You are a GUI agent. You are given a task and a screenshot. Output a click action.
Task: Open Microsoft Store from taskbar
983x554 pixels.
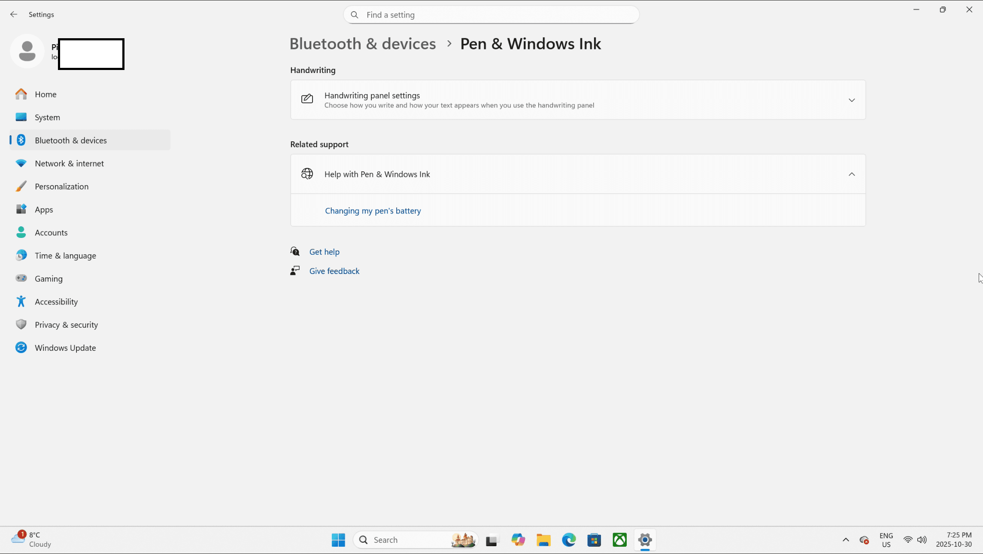(x=594, y=540)
